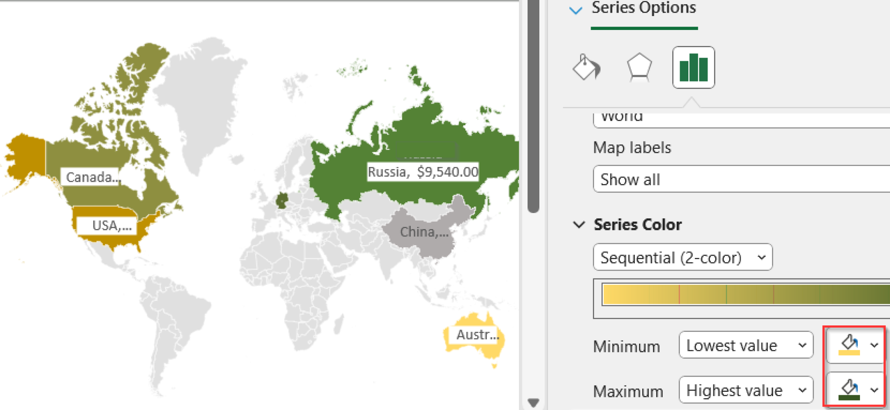Select the Russia data label on the map

pos(422,172)
